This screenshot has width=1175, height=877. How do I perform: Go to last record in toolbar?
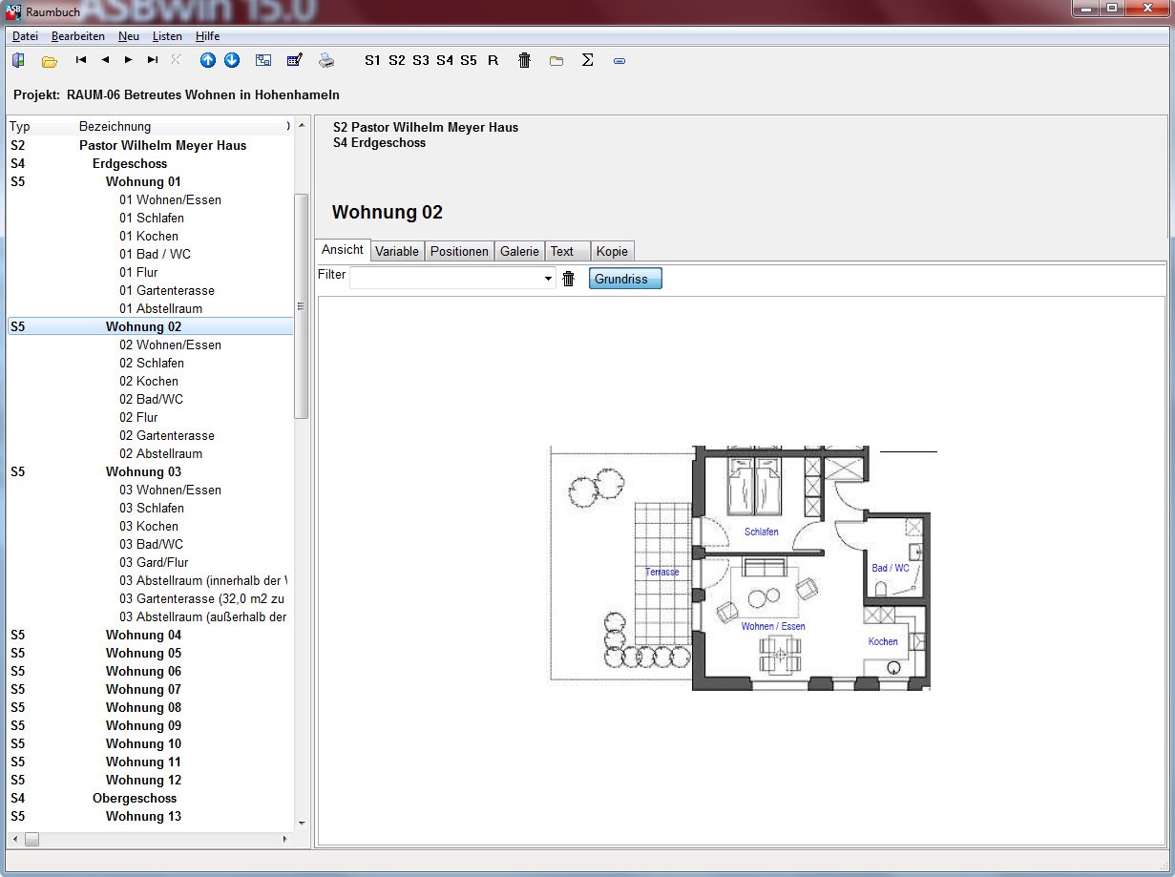[x=153, y=60]
